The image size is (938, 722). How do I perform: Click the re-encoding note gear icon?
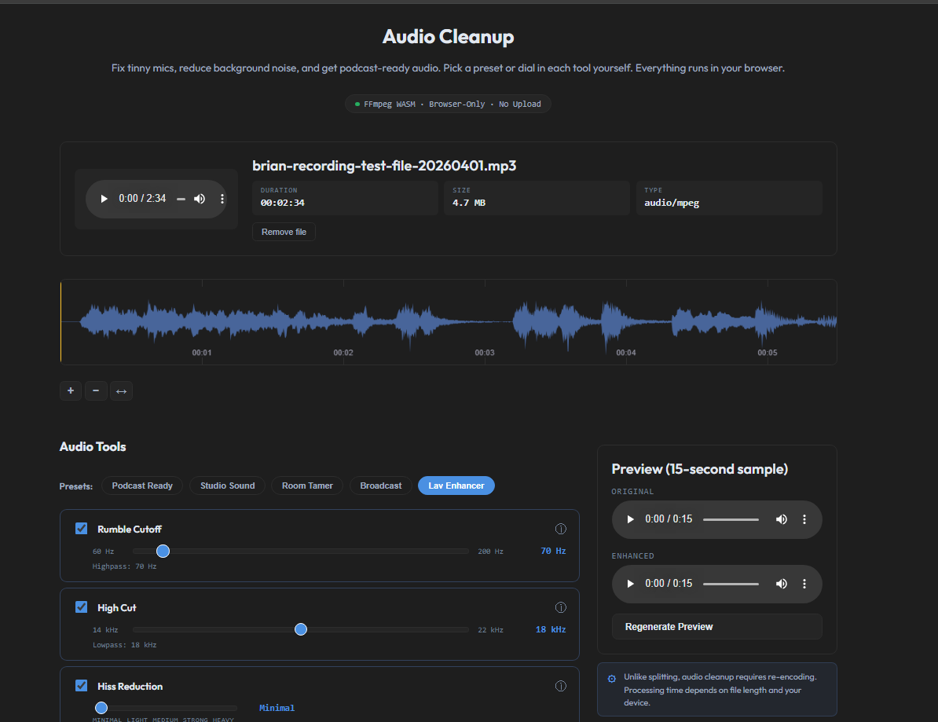[x=612, y=679]
